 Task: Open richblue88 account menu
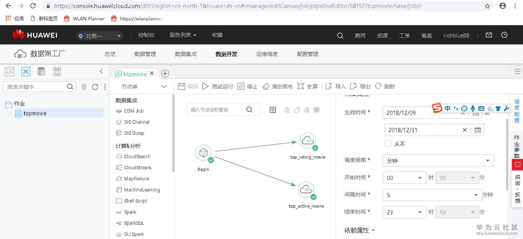(456, 35)
